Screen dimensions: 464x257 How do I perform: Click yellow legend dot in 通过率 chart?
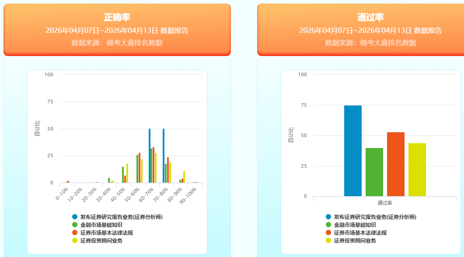328,240
